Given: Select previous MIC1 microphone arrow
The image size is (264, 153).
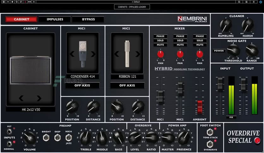Looking at the screenshot, I should coord(72,54).
